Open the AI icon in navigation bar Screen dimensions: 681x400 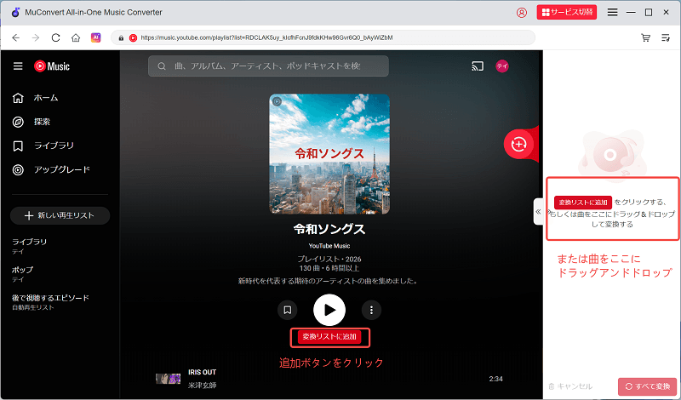pos(95,37)
